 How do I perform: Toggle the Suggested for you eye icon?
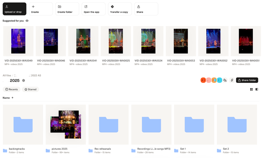(x=27, y=21)
